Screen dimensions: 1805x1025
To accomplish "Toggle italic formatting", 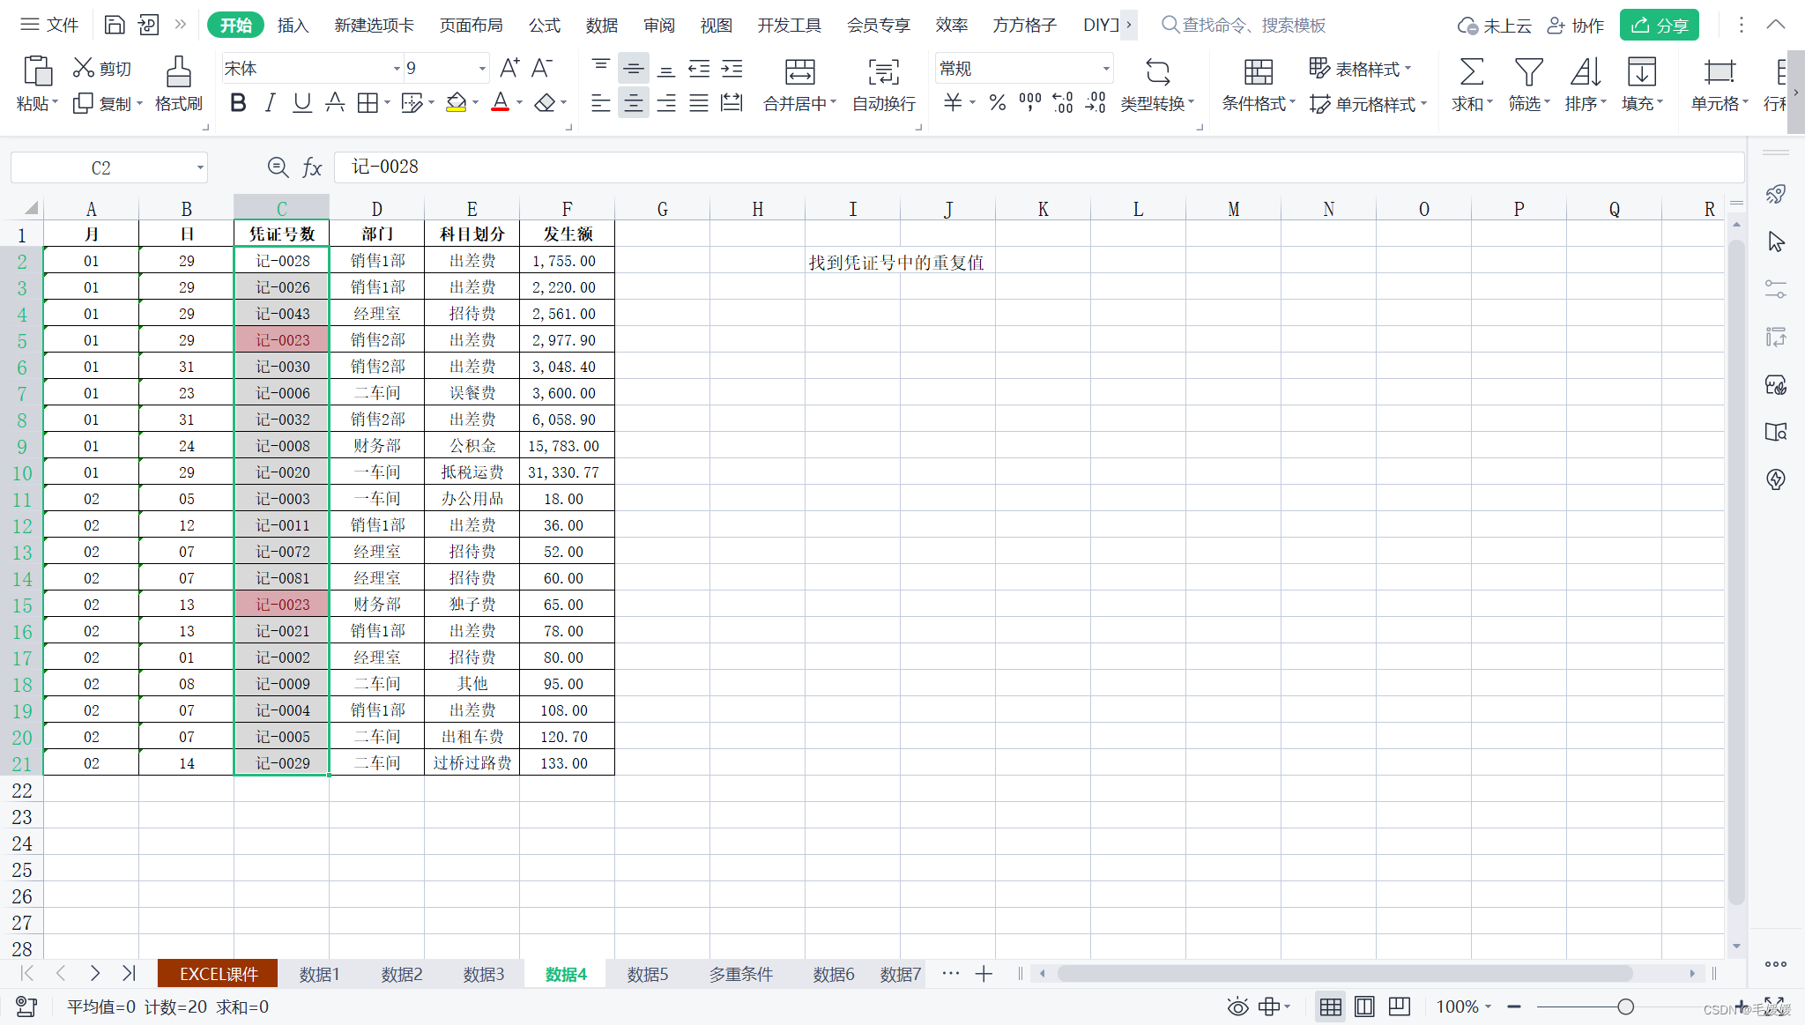I will [271, 103].
